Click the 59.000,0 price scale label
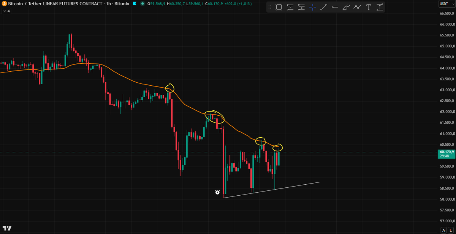Screen dimensions: 456x234 pyautogui.click(x=447, y=177)
